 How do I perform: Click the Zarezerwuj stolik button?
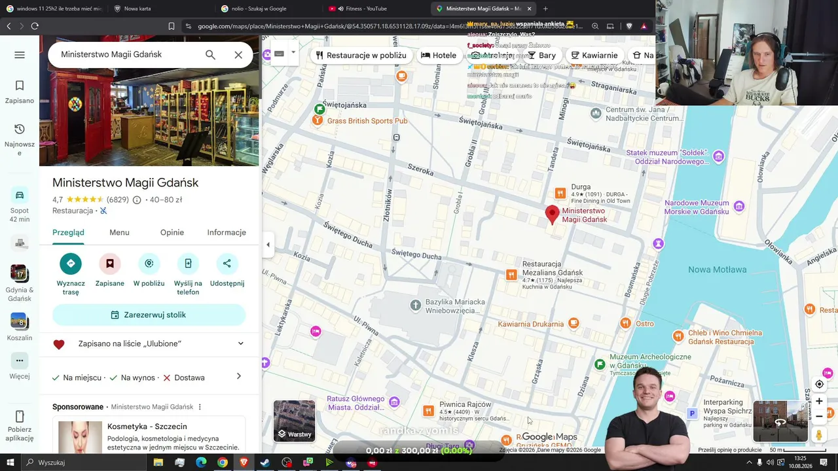(x=149, y=315)
